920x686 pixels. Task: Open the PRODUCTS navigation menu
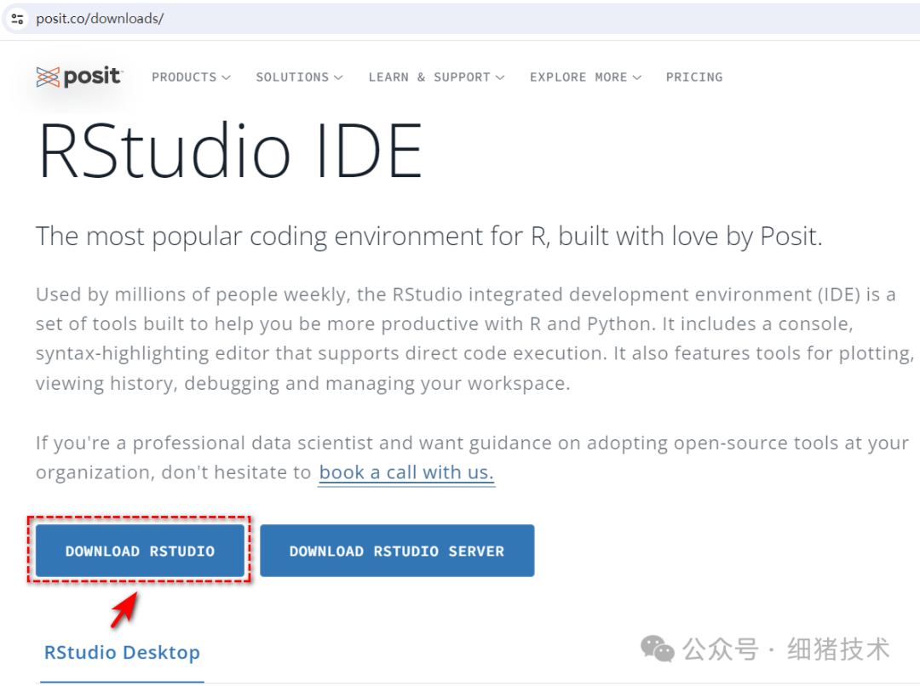click(x=183, y=77)
